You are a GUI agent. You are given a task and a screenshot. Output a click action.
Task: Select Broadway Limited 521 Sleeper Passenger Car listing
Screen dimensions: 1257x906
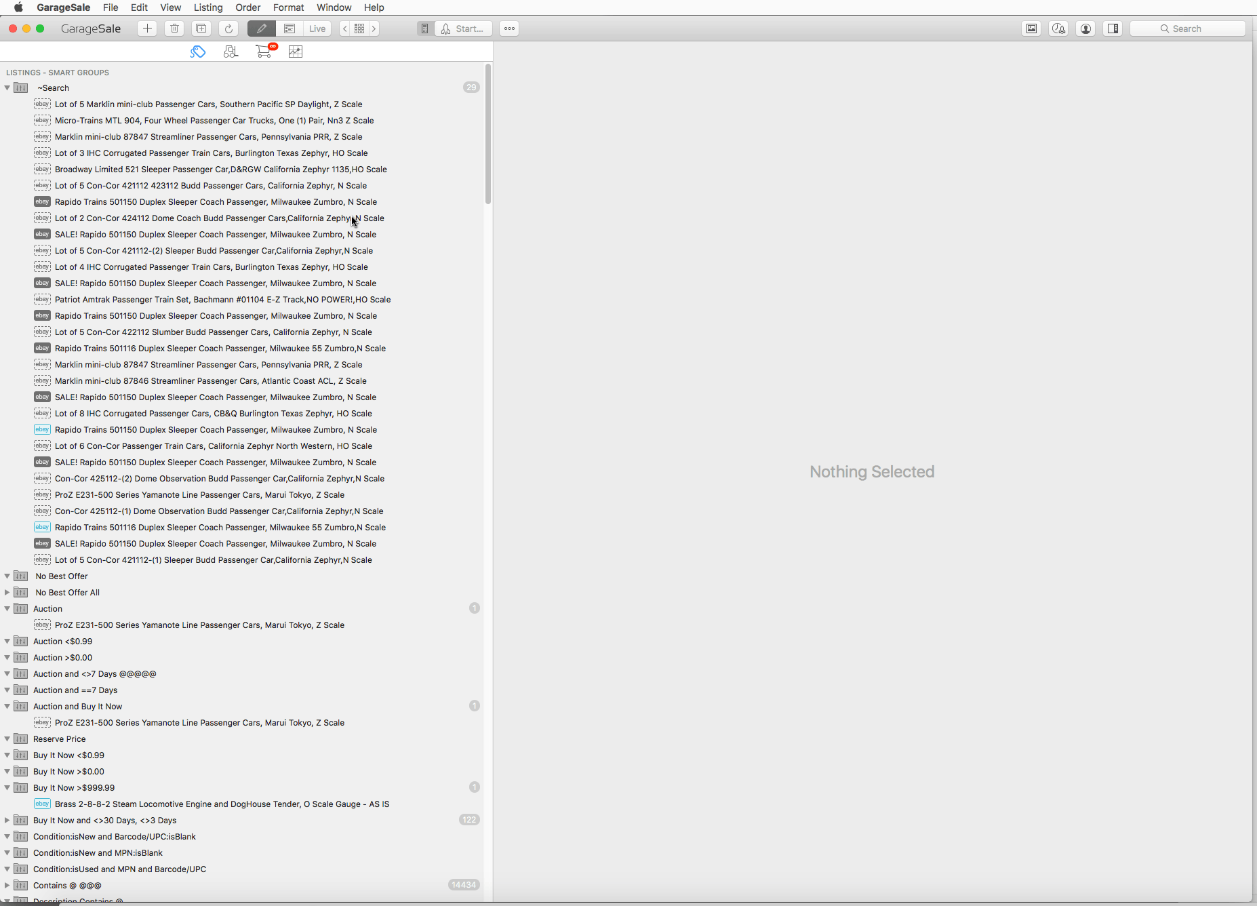coord(221,169)
